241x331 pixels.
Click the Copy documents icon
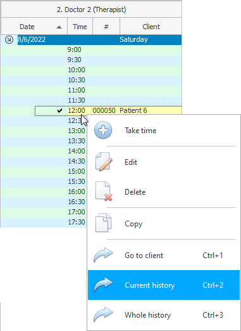pos(103,223)
